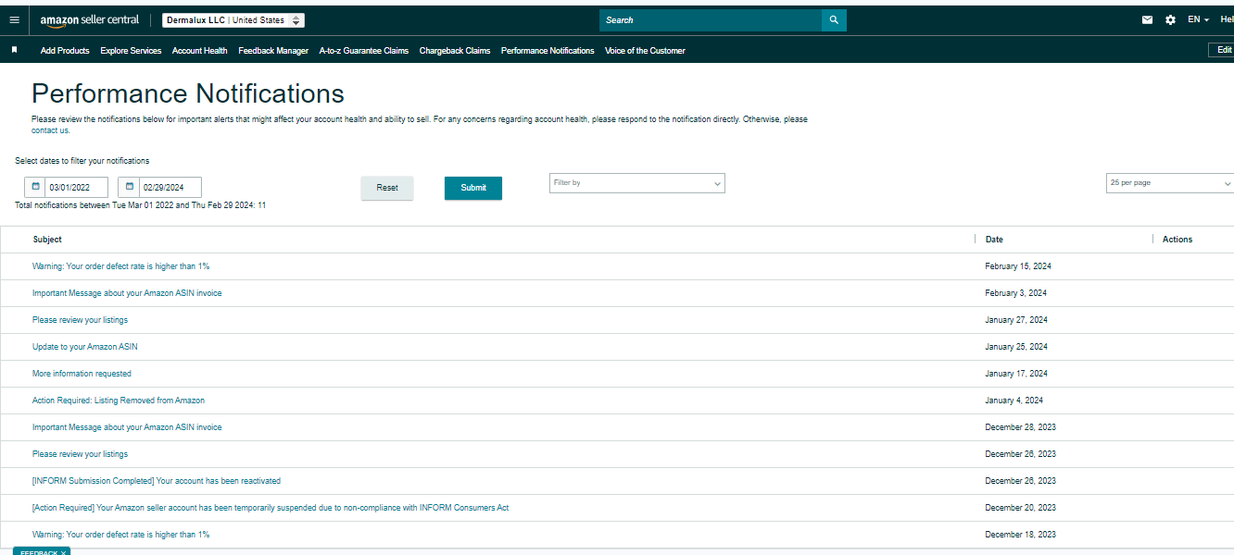Go to Account Health
Viewport: 1234px width, 555px height.
coord(199,51)
